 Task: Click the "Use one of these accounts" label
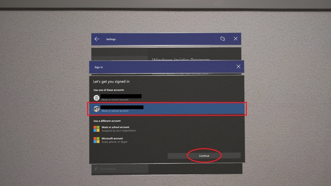[x=109, y=90]
